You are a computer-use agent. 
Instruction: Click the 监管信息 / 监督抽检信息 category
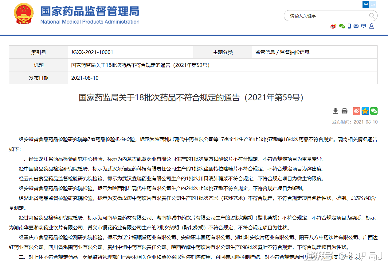282,52
